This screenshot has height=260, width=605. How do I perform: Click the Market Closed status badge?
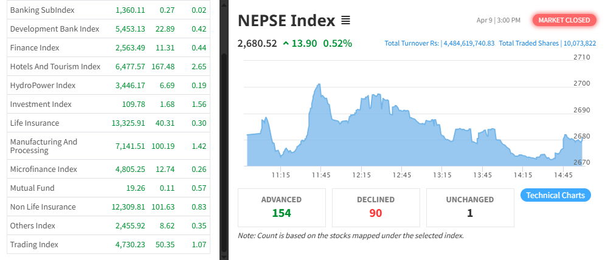click(x=564, y=20)
